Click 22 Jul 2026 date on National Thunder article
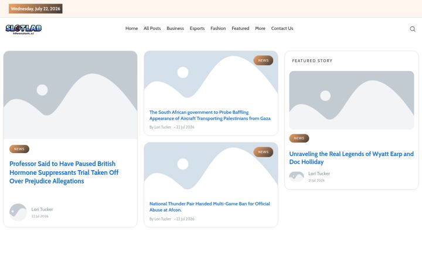This screenshot has height=264, width=422. tap(185, 219)
